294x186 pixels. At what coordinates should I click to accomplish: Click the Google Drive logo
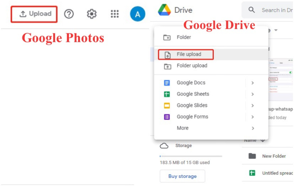point(164,10)
